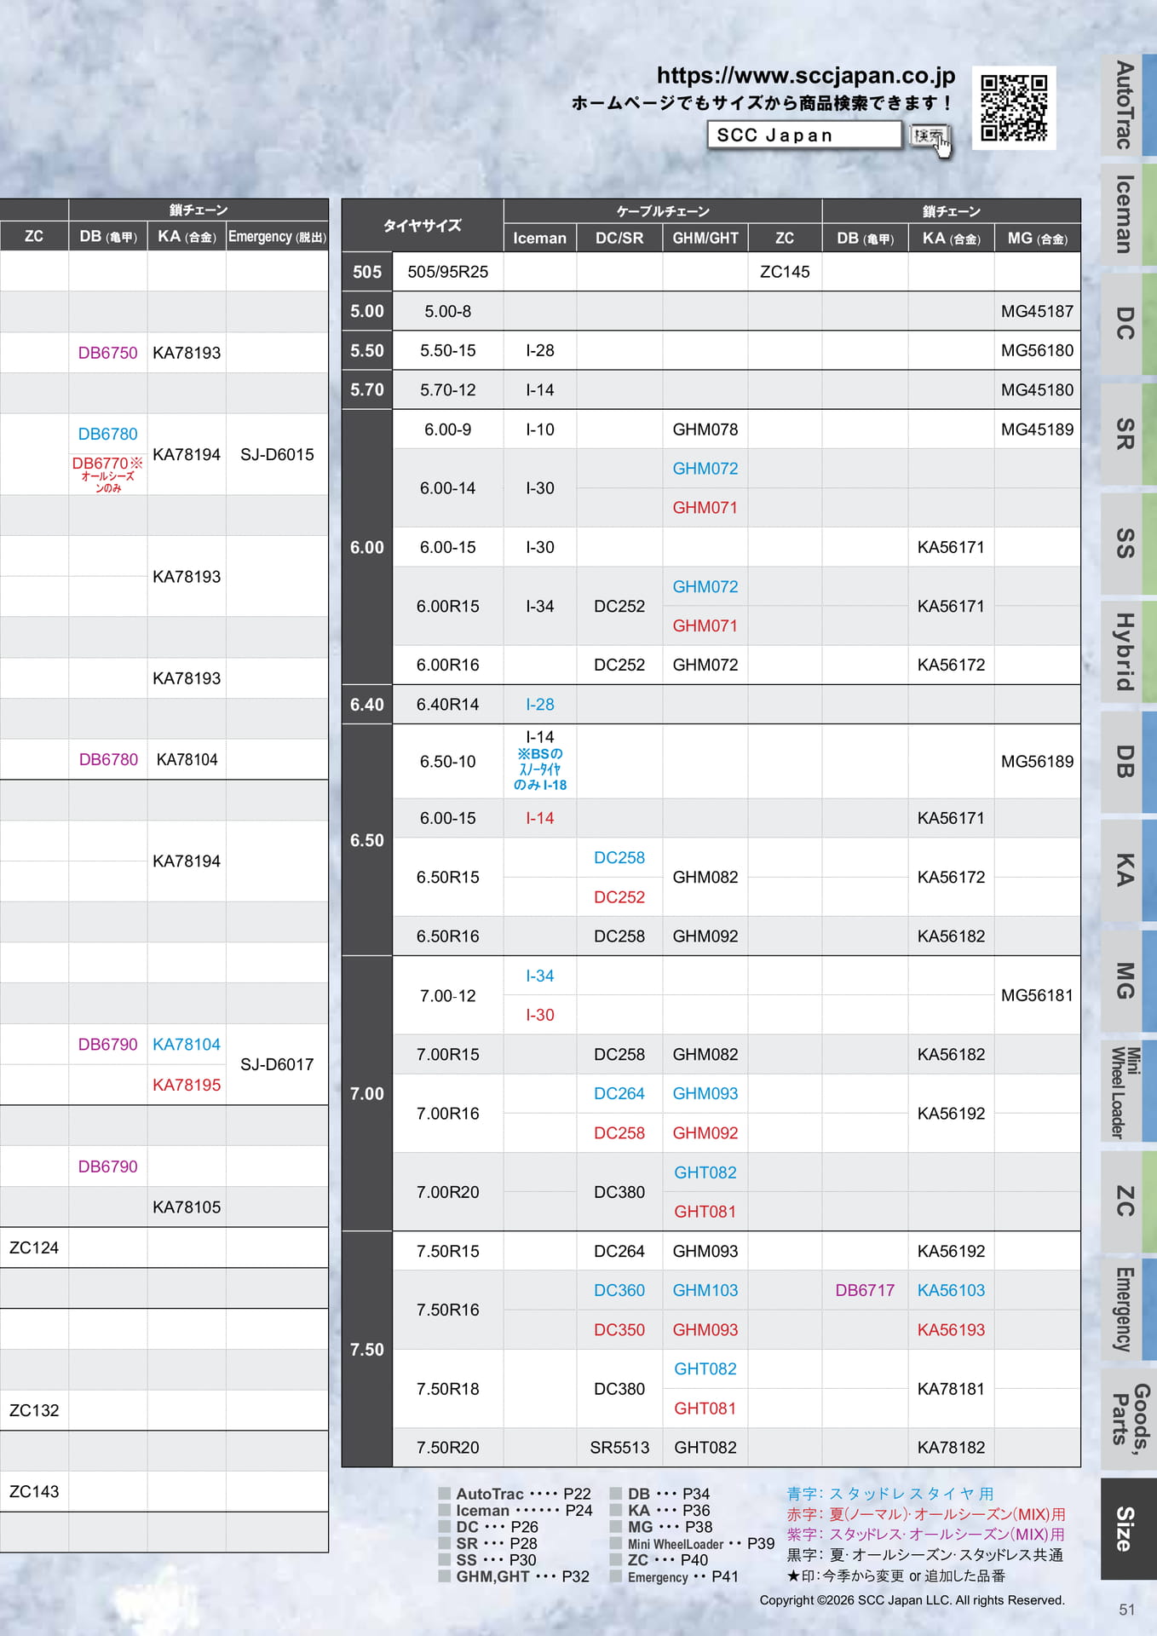Click the SJ-D6015 emergency chain code
The height and width of the screenshot is (1636, 1157).
pyautogui.click(x=277, y=454)
